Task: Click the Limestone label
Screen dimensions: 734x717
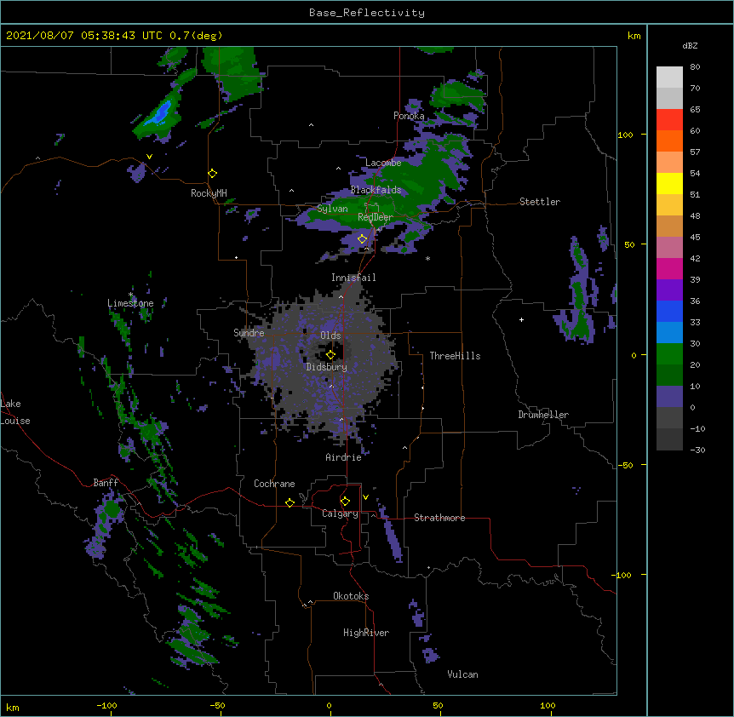Action: click(x=130, y=303)
